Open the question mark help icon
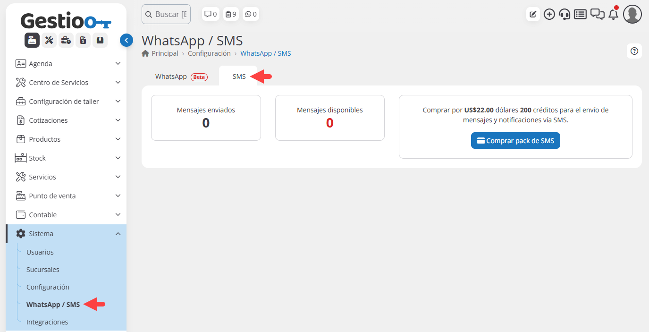649x332 pixels. (634, 51)
